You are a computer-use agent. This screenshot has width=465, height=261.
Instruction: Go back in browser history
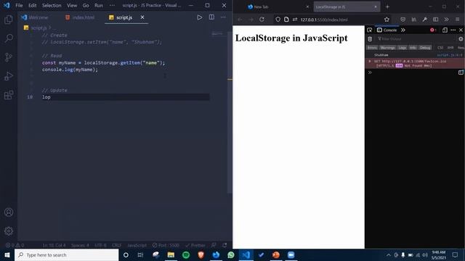pyautogui.click(x=240, y=20)
